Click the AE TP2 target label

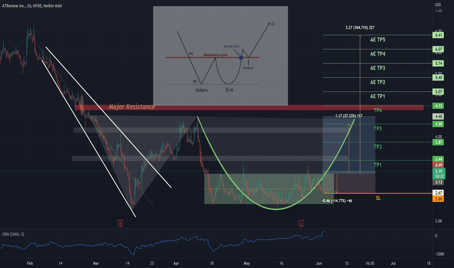378,82
